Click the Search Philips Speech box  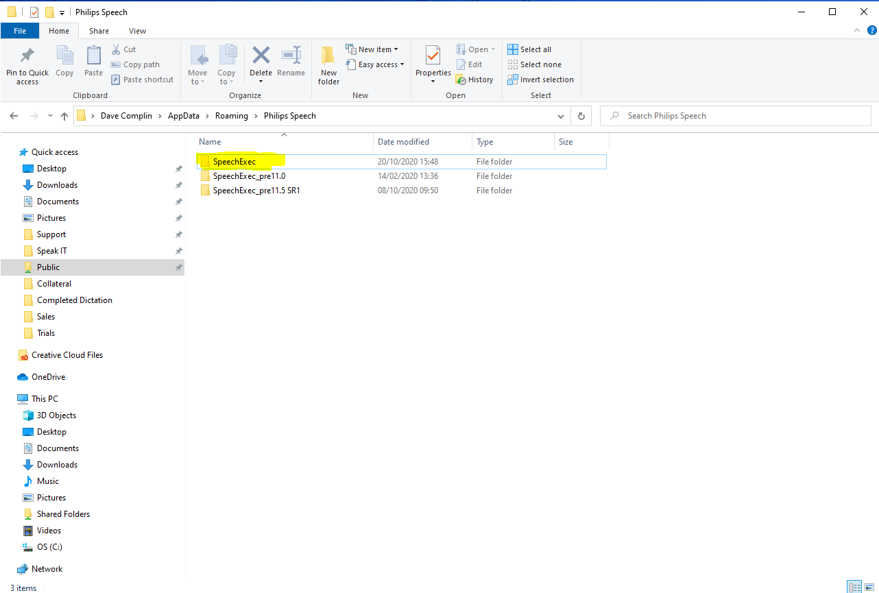[x=736, y=116]
